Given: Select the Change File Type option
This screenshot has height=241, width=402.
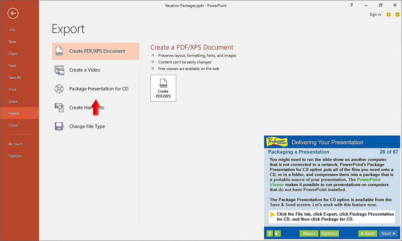Looking at the screenshot, I should pos(95,126).
